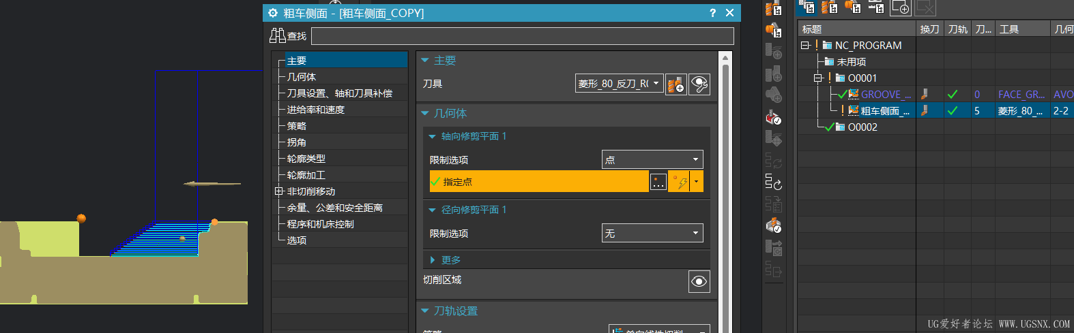1074x333 pixels.
Task: Select 刀具设置、轴和刀具补偿 category
Action: click(x=340, y=93)
